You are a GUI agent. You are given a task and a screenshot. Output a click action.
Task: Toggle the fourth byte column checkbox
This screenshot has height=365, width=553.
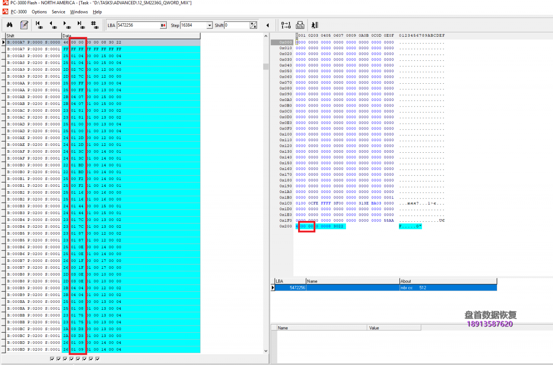(x=72, y=359)
